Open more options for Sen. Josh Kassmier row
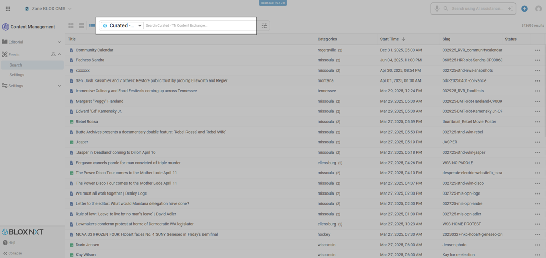The width and height of the screenshot is (546, 258). [538, 80]
